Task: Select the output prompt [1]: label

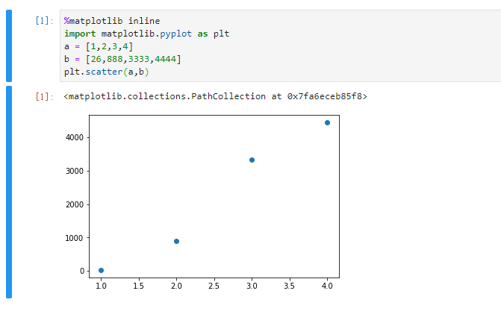Action: click(x=44, y=96)
